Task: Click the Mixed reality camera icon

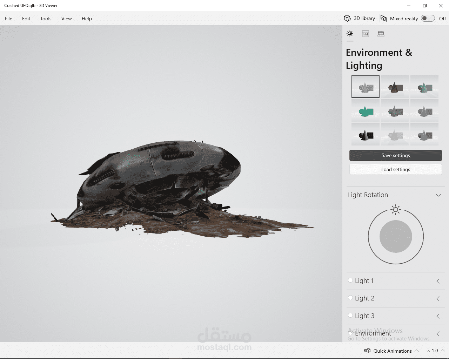Action: click(384, 18)
